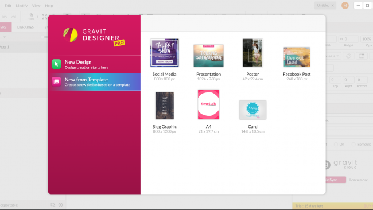Screen dimensions: 373x210
Task: Expand the pages dropdown arrow above Page 1
Action: 5,37
